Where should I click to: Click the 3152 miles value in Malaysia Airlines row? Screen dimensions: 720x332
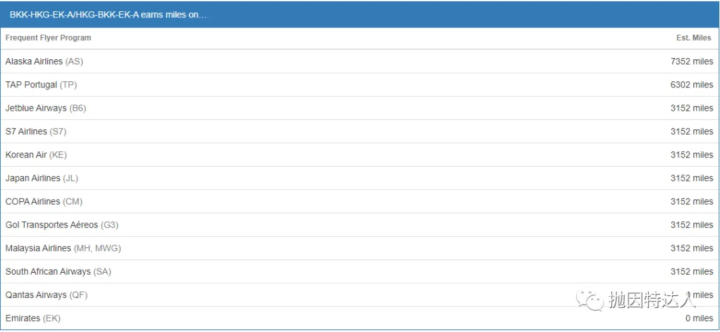tap(692, 248)
